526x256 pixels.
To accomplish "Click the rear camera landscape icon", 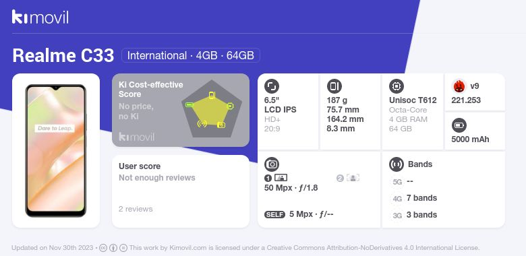I will [x=281, y=178].
